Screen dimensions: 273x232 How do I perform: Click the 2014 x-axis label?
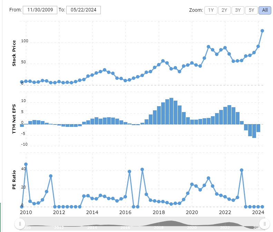click(x=92, y=212)
